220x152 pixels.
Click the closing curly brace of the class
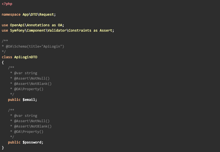(x=3, y=148)
